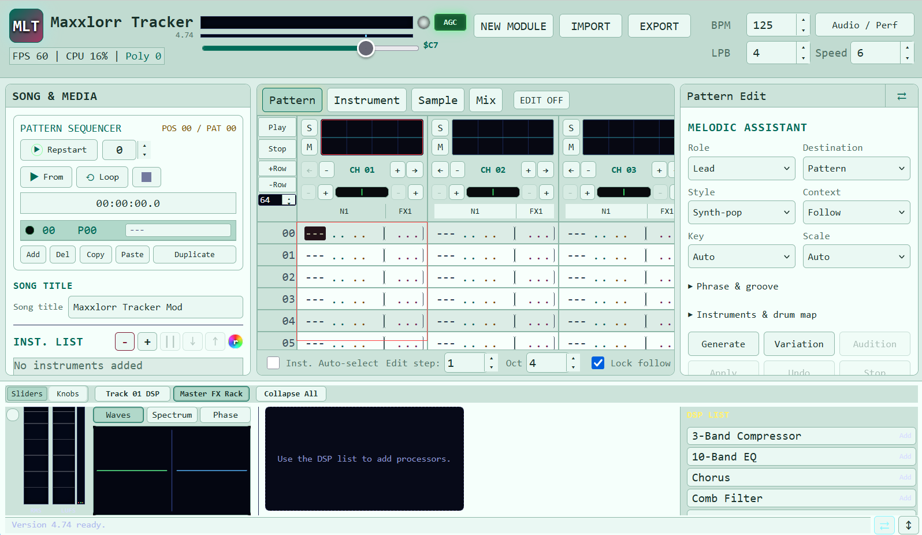The width and height of the screenshot is (922, 535).
Task: Click the EXPORT button
Action: coord(659,26)
